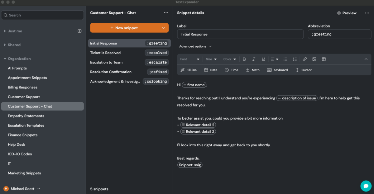Click the New snippet button

coord(124,28)
